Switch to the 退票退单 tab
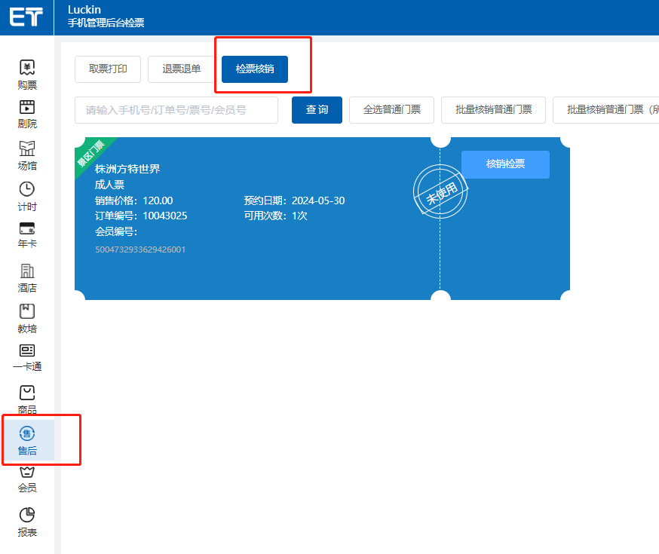 pyautogui.click(x=182, y=69)
